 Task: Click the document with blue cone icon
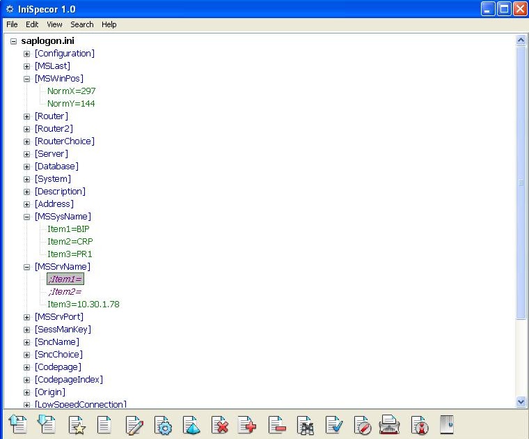(191, 425)
